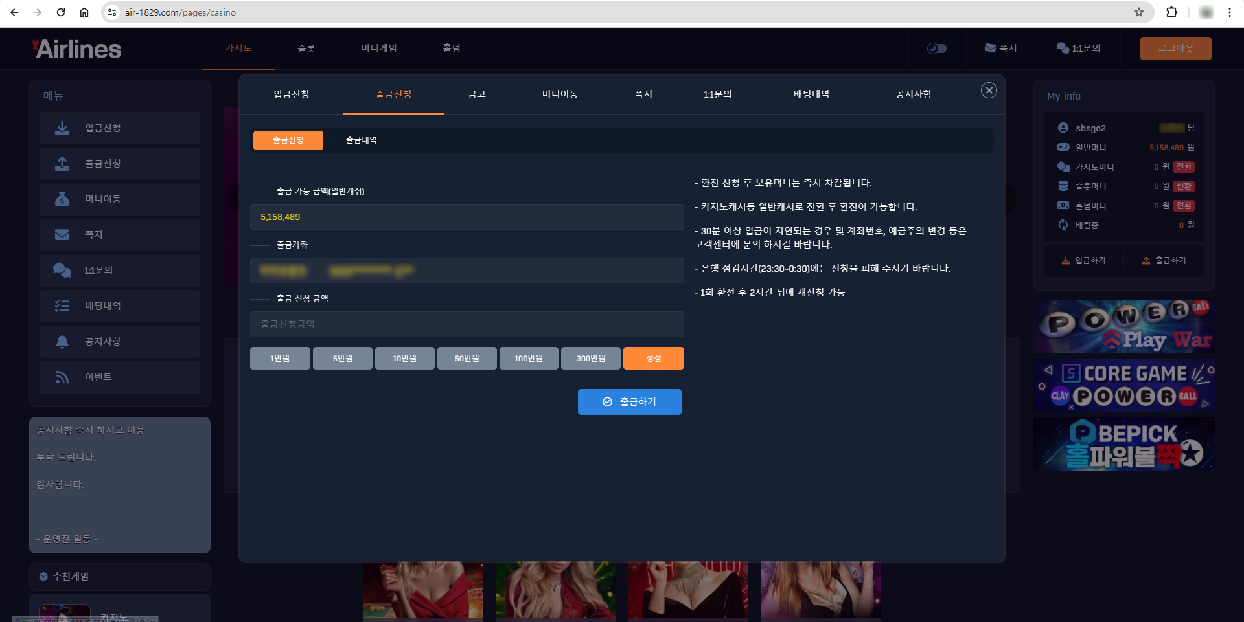This screenshot has width=1244, height=622.
Task: Select the 홀덤 navigation tab
Action: coord(452,49)
